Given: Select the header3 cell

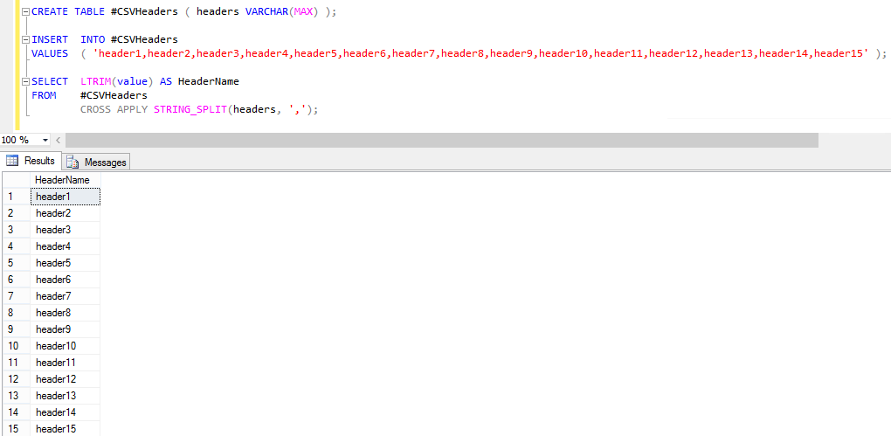Looking at the screenshot, I should 65,230.
